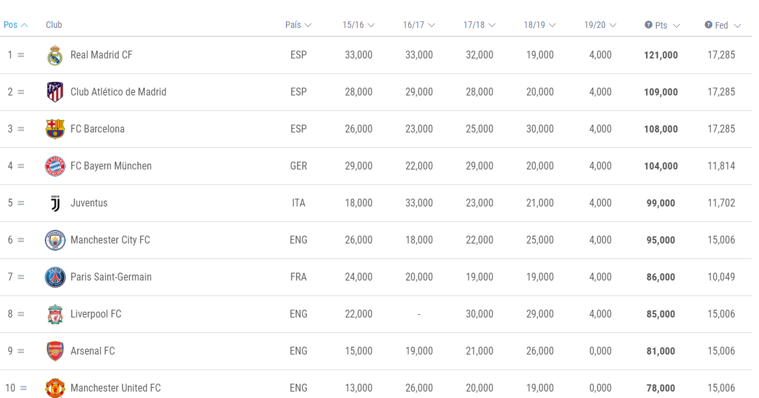
Task: Click the Liverpool FC crest icon
Action: [55, 314]
